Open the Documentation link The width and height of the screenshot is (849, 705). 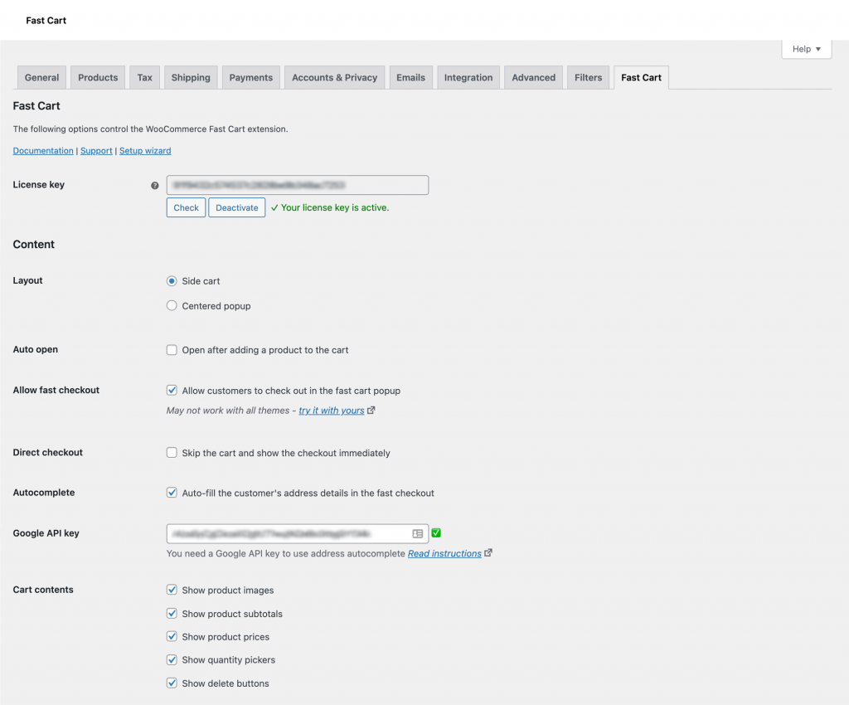(x=43, y=151)
